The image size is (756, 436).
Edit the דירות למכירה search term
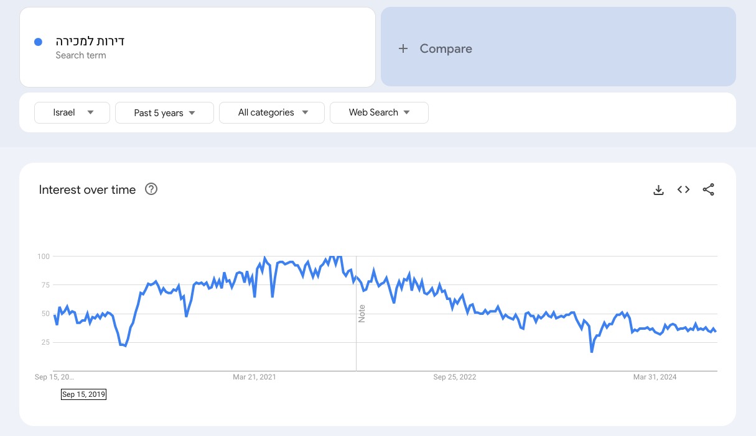(90, 42)
